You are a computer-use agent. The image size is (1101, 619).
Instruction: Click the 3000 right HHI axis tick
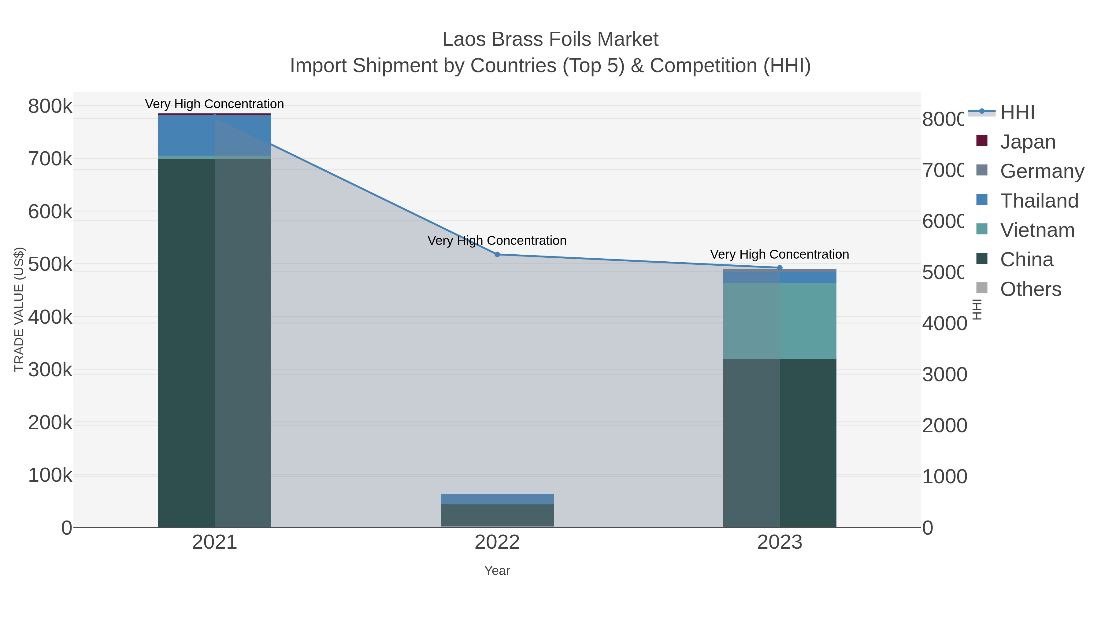pos(945,375)
